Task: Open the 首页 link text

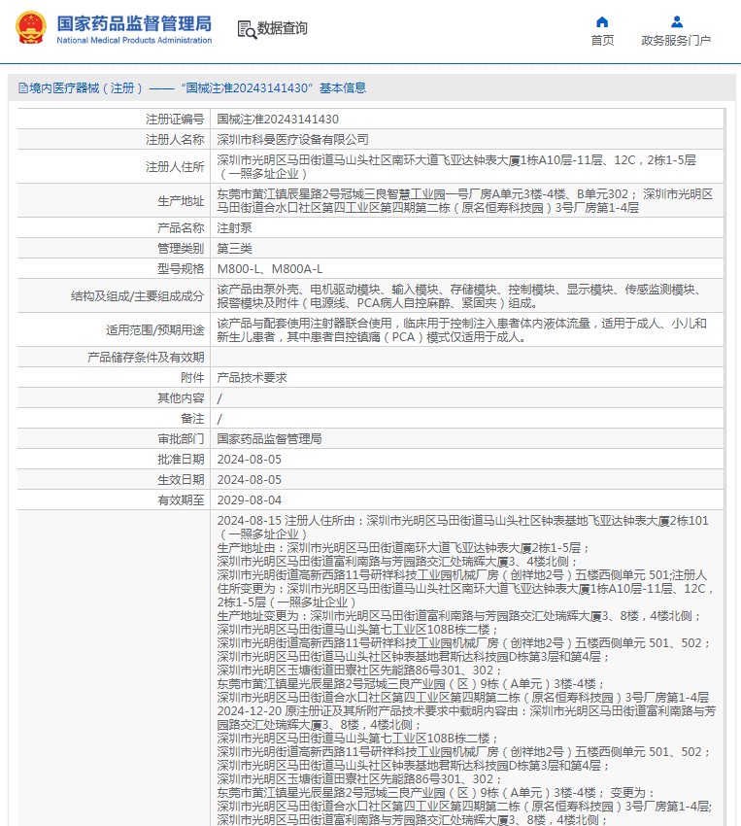Action: (602, 41)
